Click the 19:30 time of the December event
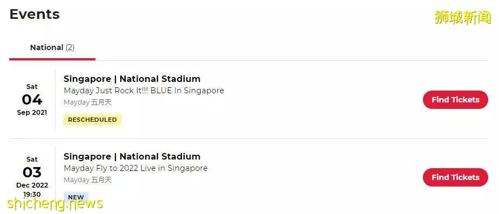 (32, 194)
